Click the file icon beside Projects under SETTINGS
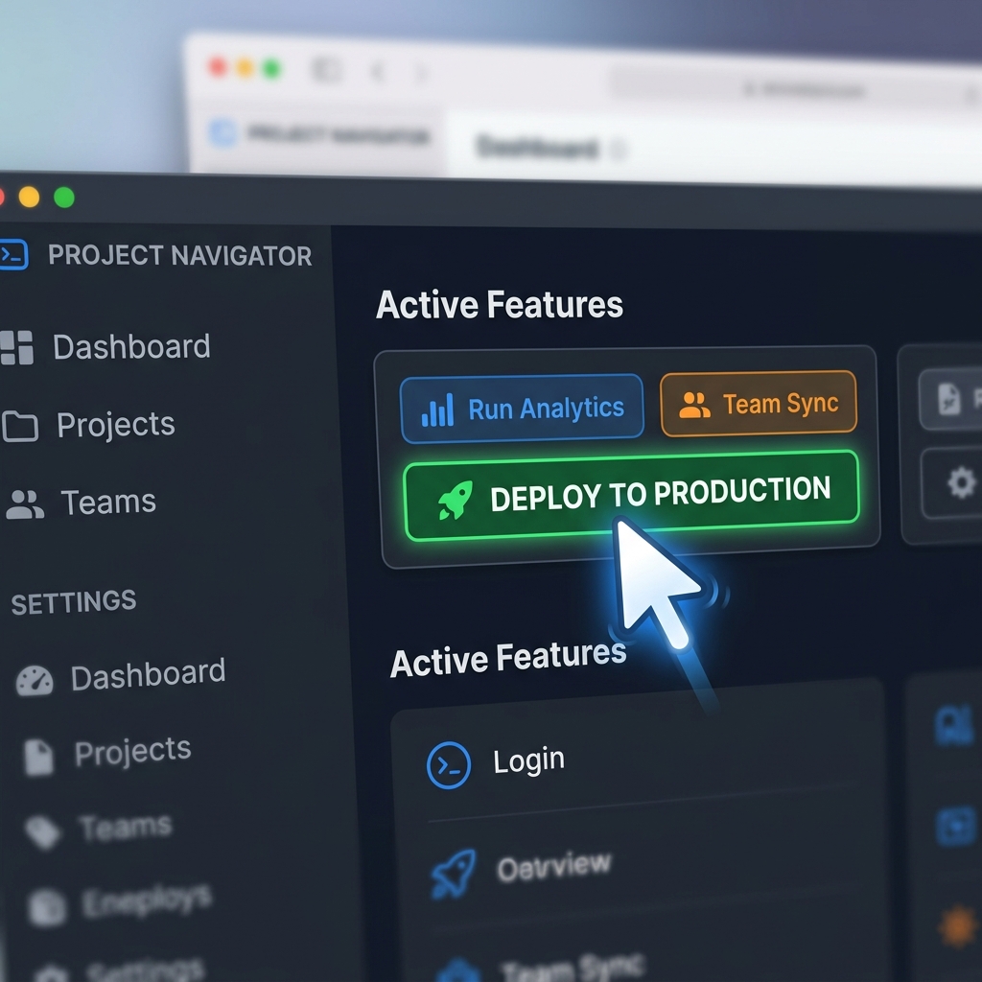Image resolution: width=982 pixels, height=982 pixels. [38, 758]
